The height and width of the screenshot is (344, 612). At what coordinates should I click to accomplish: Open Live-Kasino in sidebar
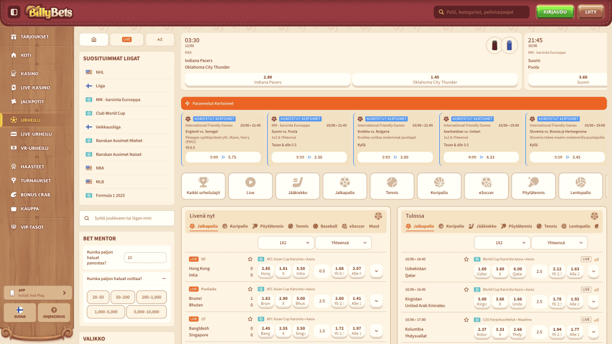click(36, 87)
